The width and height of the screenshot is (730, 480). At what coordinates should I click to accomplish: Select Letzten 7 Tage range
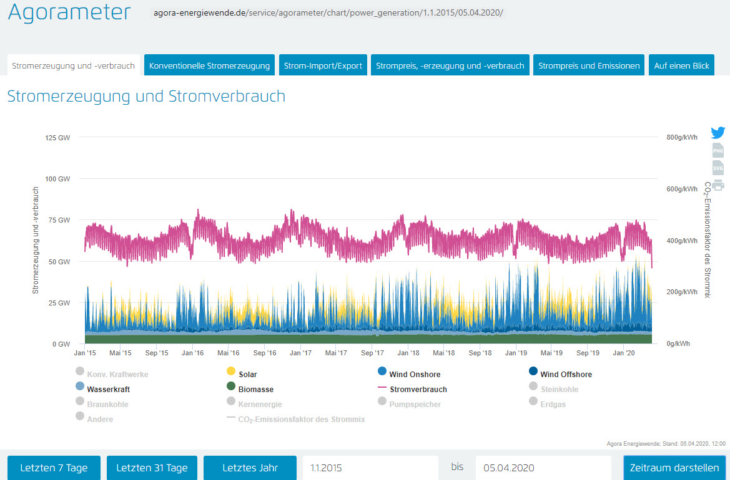pyautogui.click(x=54, y=468)
